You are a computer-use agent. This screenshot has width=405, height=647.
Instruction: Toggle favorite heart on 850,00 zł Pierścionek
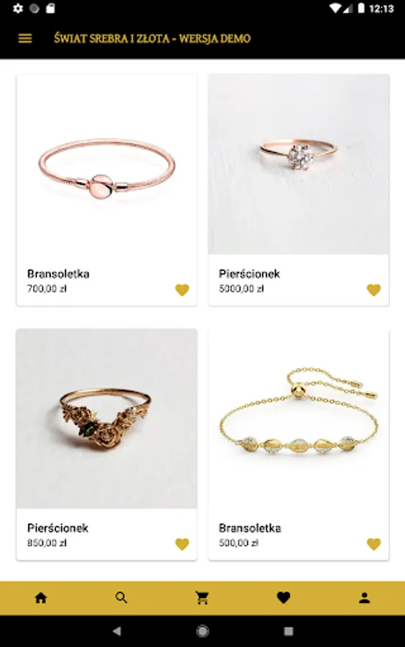pos(182,544)
